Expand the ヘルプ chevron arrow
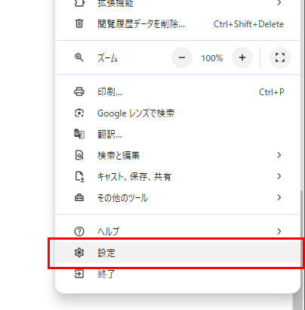The height and width of the screenshot is (310, 305). tap(279, 231)
